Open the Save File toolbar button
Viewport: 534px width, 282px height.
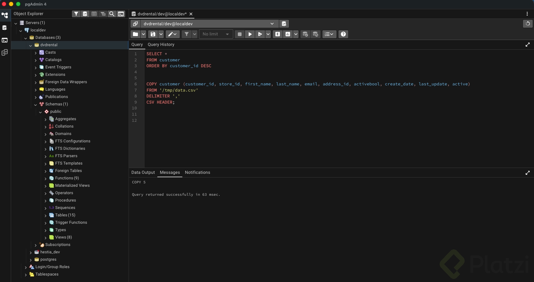pos(153,34)
